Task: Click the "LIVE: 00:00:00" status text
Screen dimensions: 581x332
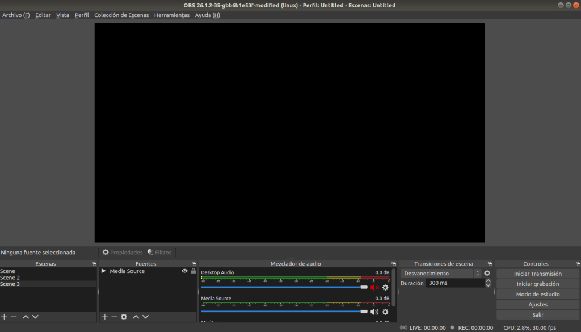Action: (x=428, y=328)
